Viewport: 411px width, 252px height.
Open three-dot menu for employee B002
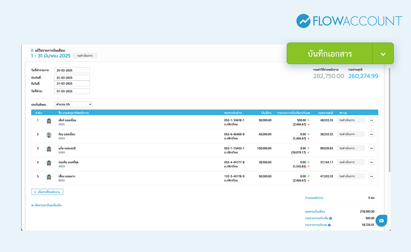371,176
